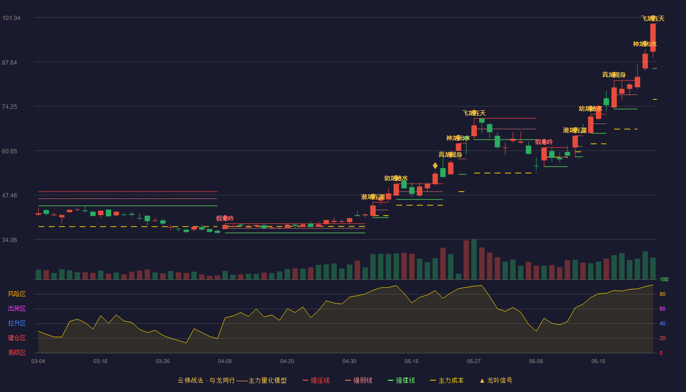This screenshot has width=686, height=392.
Task: Click the red 强压线 legend line icon
Action: [x=305, y=380]
